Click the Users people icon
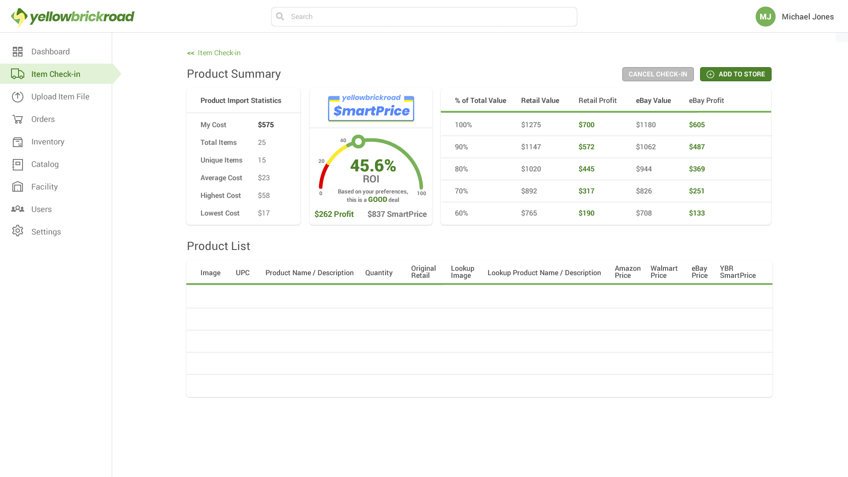The image size is (848, 477). tap(18, 209)
